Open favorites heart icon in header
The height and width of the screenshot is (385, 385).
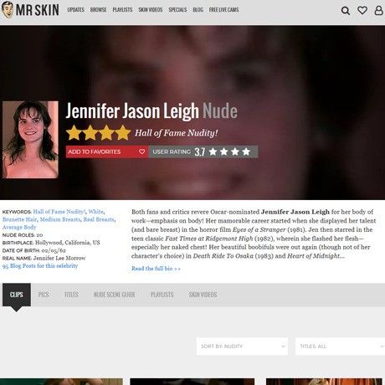point(362,10)
